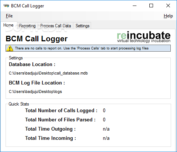Click the Quick Stats group label
Viewport: 177px width, 152px height.
19,104
